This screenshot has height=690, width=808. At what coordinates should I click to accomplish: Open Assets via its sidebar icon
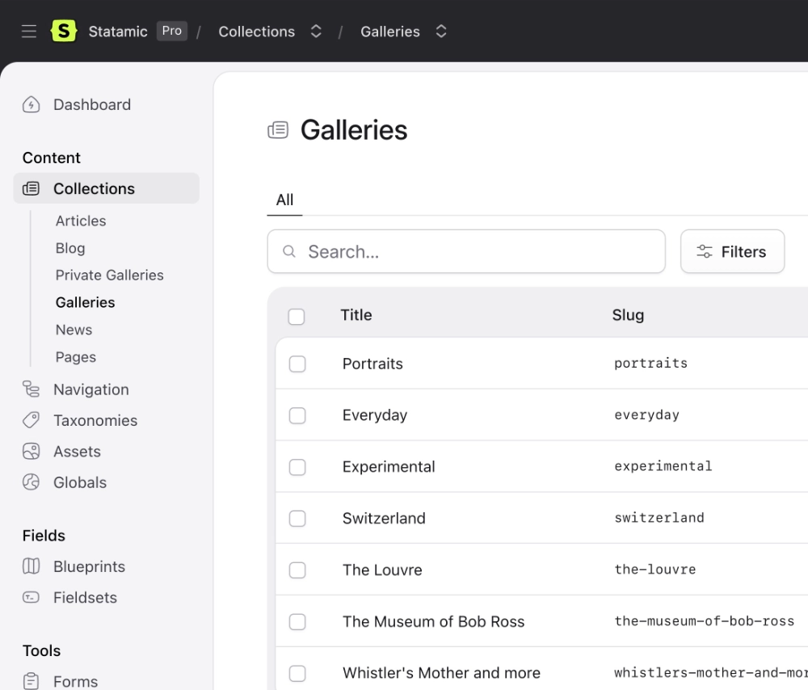tap(30, 451)
